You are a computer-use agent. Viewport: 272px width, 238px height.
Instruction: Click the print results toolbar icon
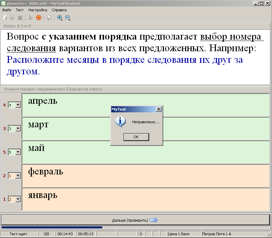pyautogui.click(x=49, y=18)
